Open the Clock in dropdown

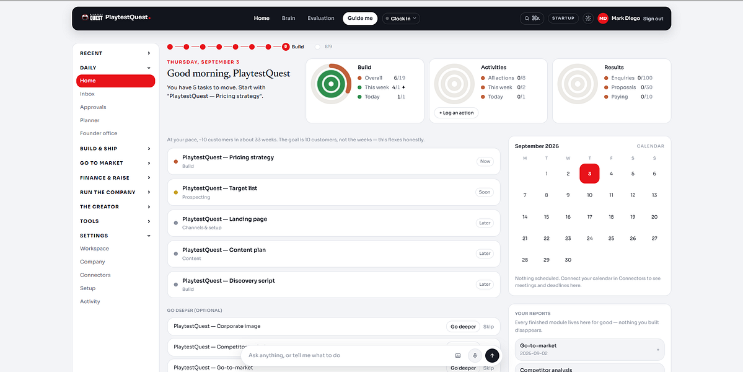tap(401, 19)
